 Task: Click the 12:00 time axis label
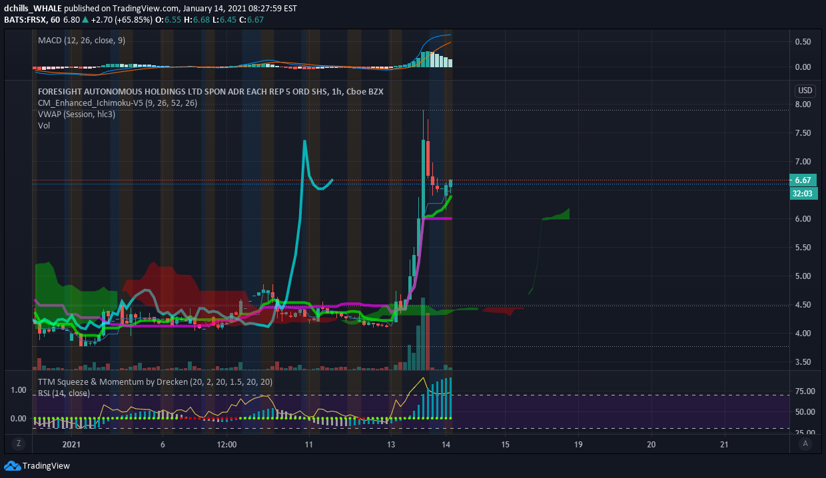(x=227, y=444)
